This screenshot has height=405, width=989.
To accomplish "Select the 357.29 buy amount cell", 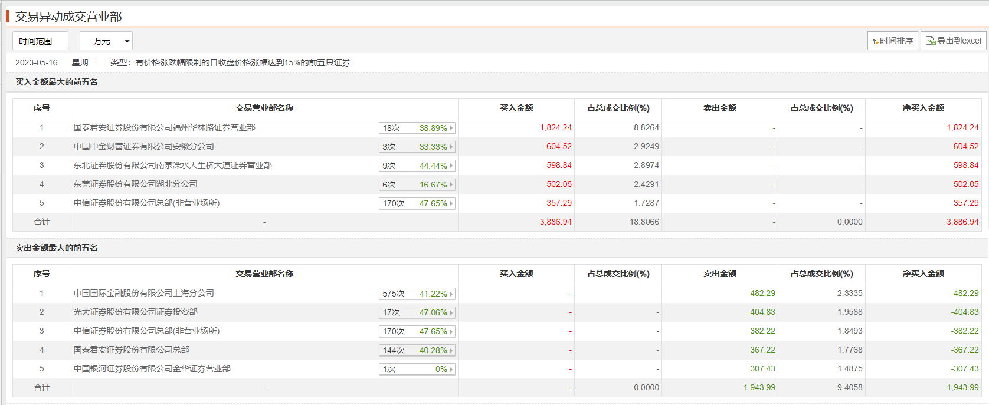I will pos(559,203).
